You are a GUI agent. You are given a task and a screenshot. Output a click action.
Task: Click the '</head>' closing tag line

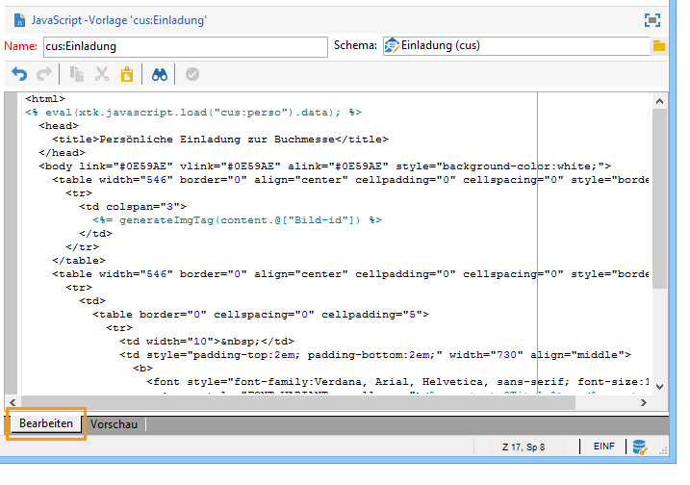pyautogui.click(x=62, y=153)
